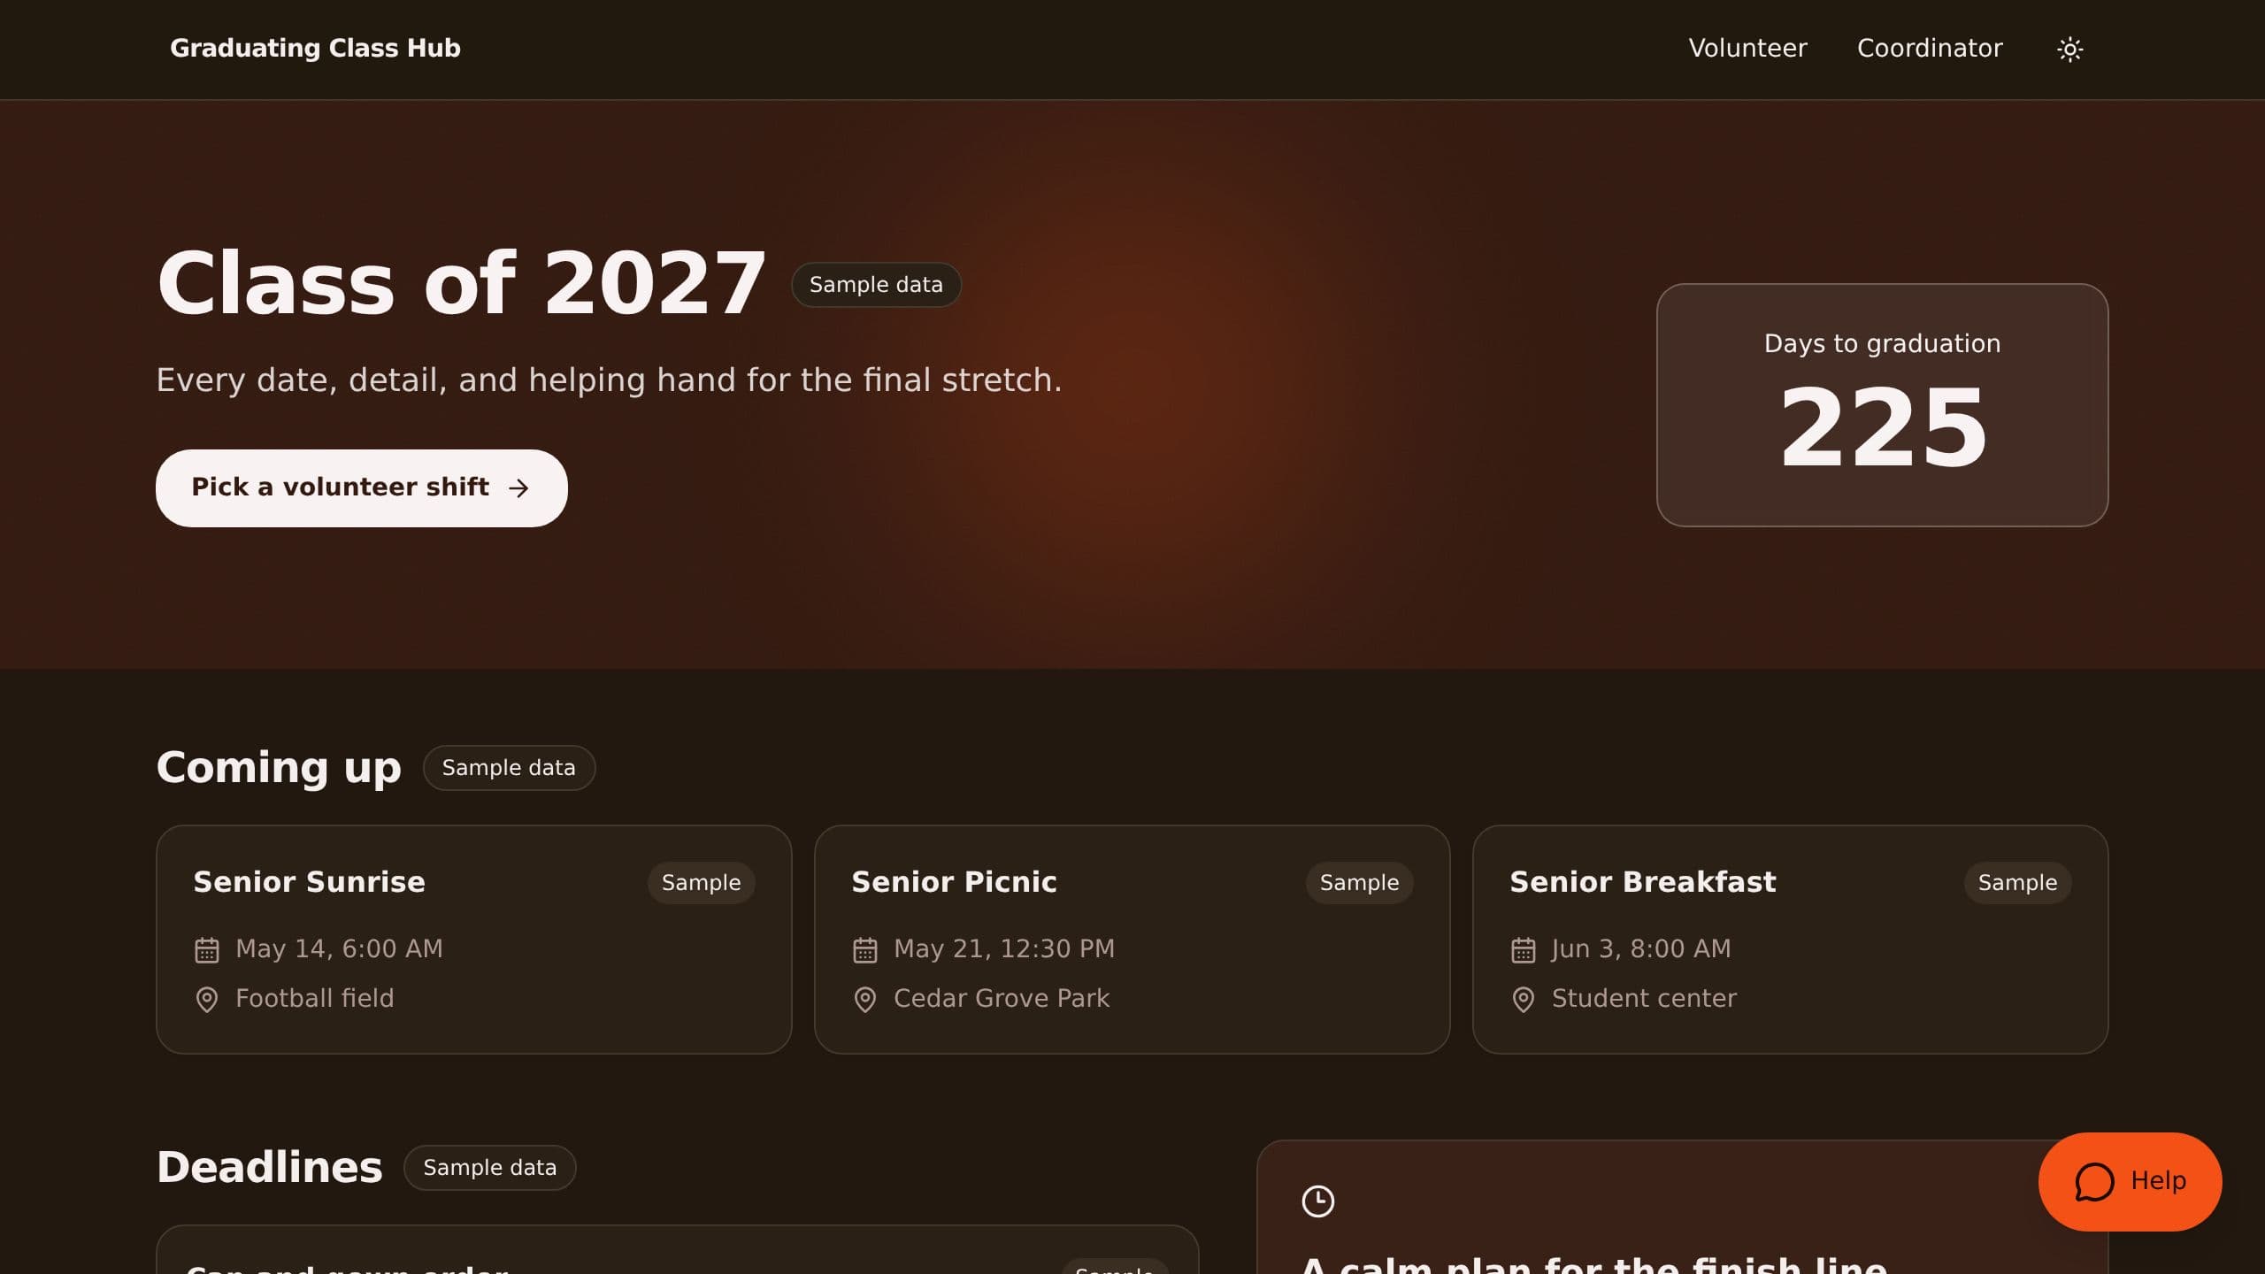
Task: Click location pin icon beside Football field
Action: [x=206, y=1000]
